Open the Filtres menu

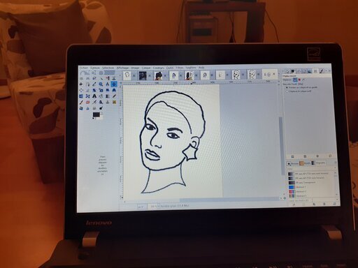click(179, 68)
